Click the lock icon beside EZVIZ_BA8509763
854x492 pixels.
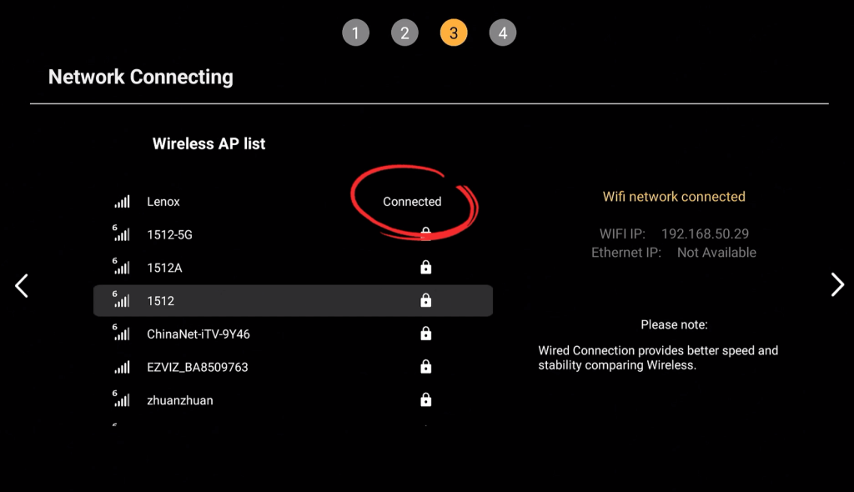(425, 367)
